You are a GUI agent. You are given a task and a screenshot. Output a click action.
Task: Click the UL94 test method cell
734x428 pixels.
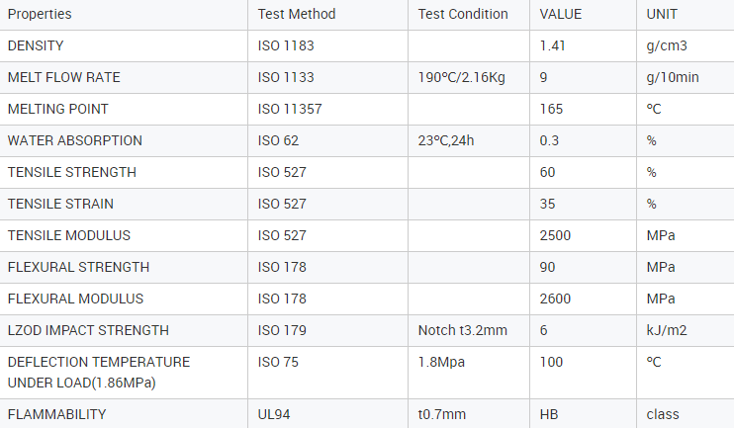tap(275, 414)
